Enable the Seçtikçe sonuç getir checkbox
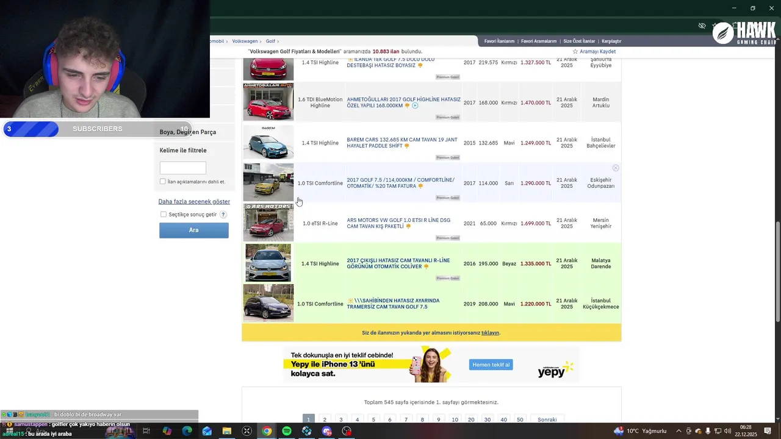Screen dimensions: 781x439 point(164,215)
